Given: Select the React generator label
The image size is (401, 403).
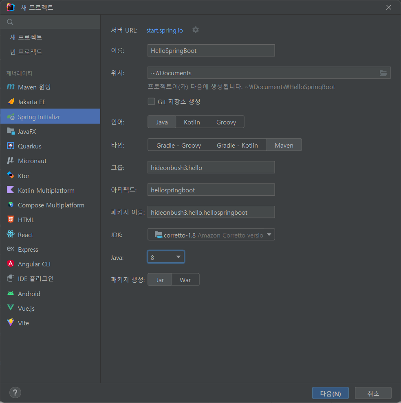Looking at the screenshot, I should 26,235.
